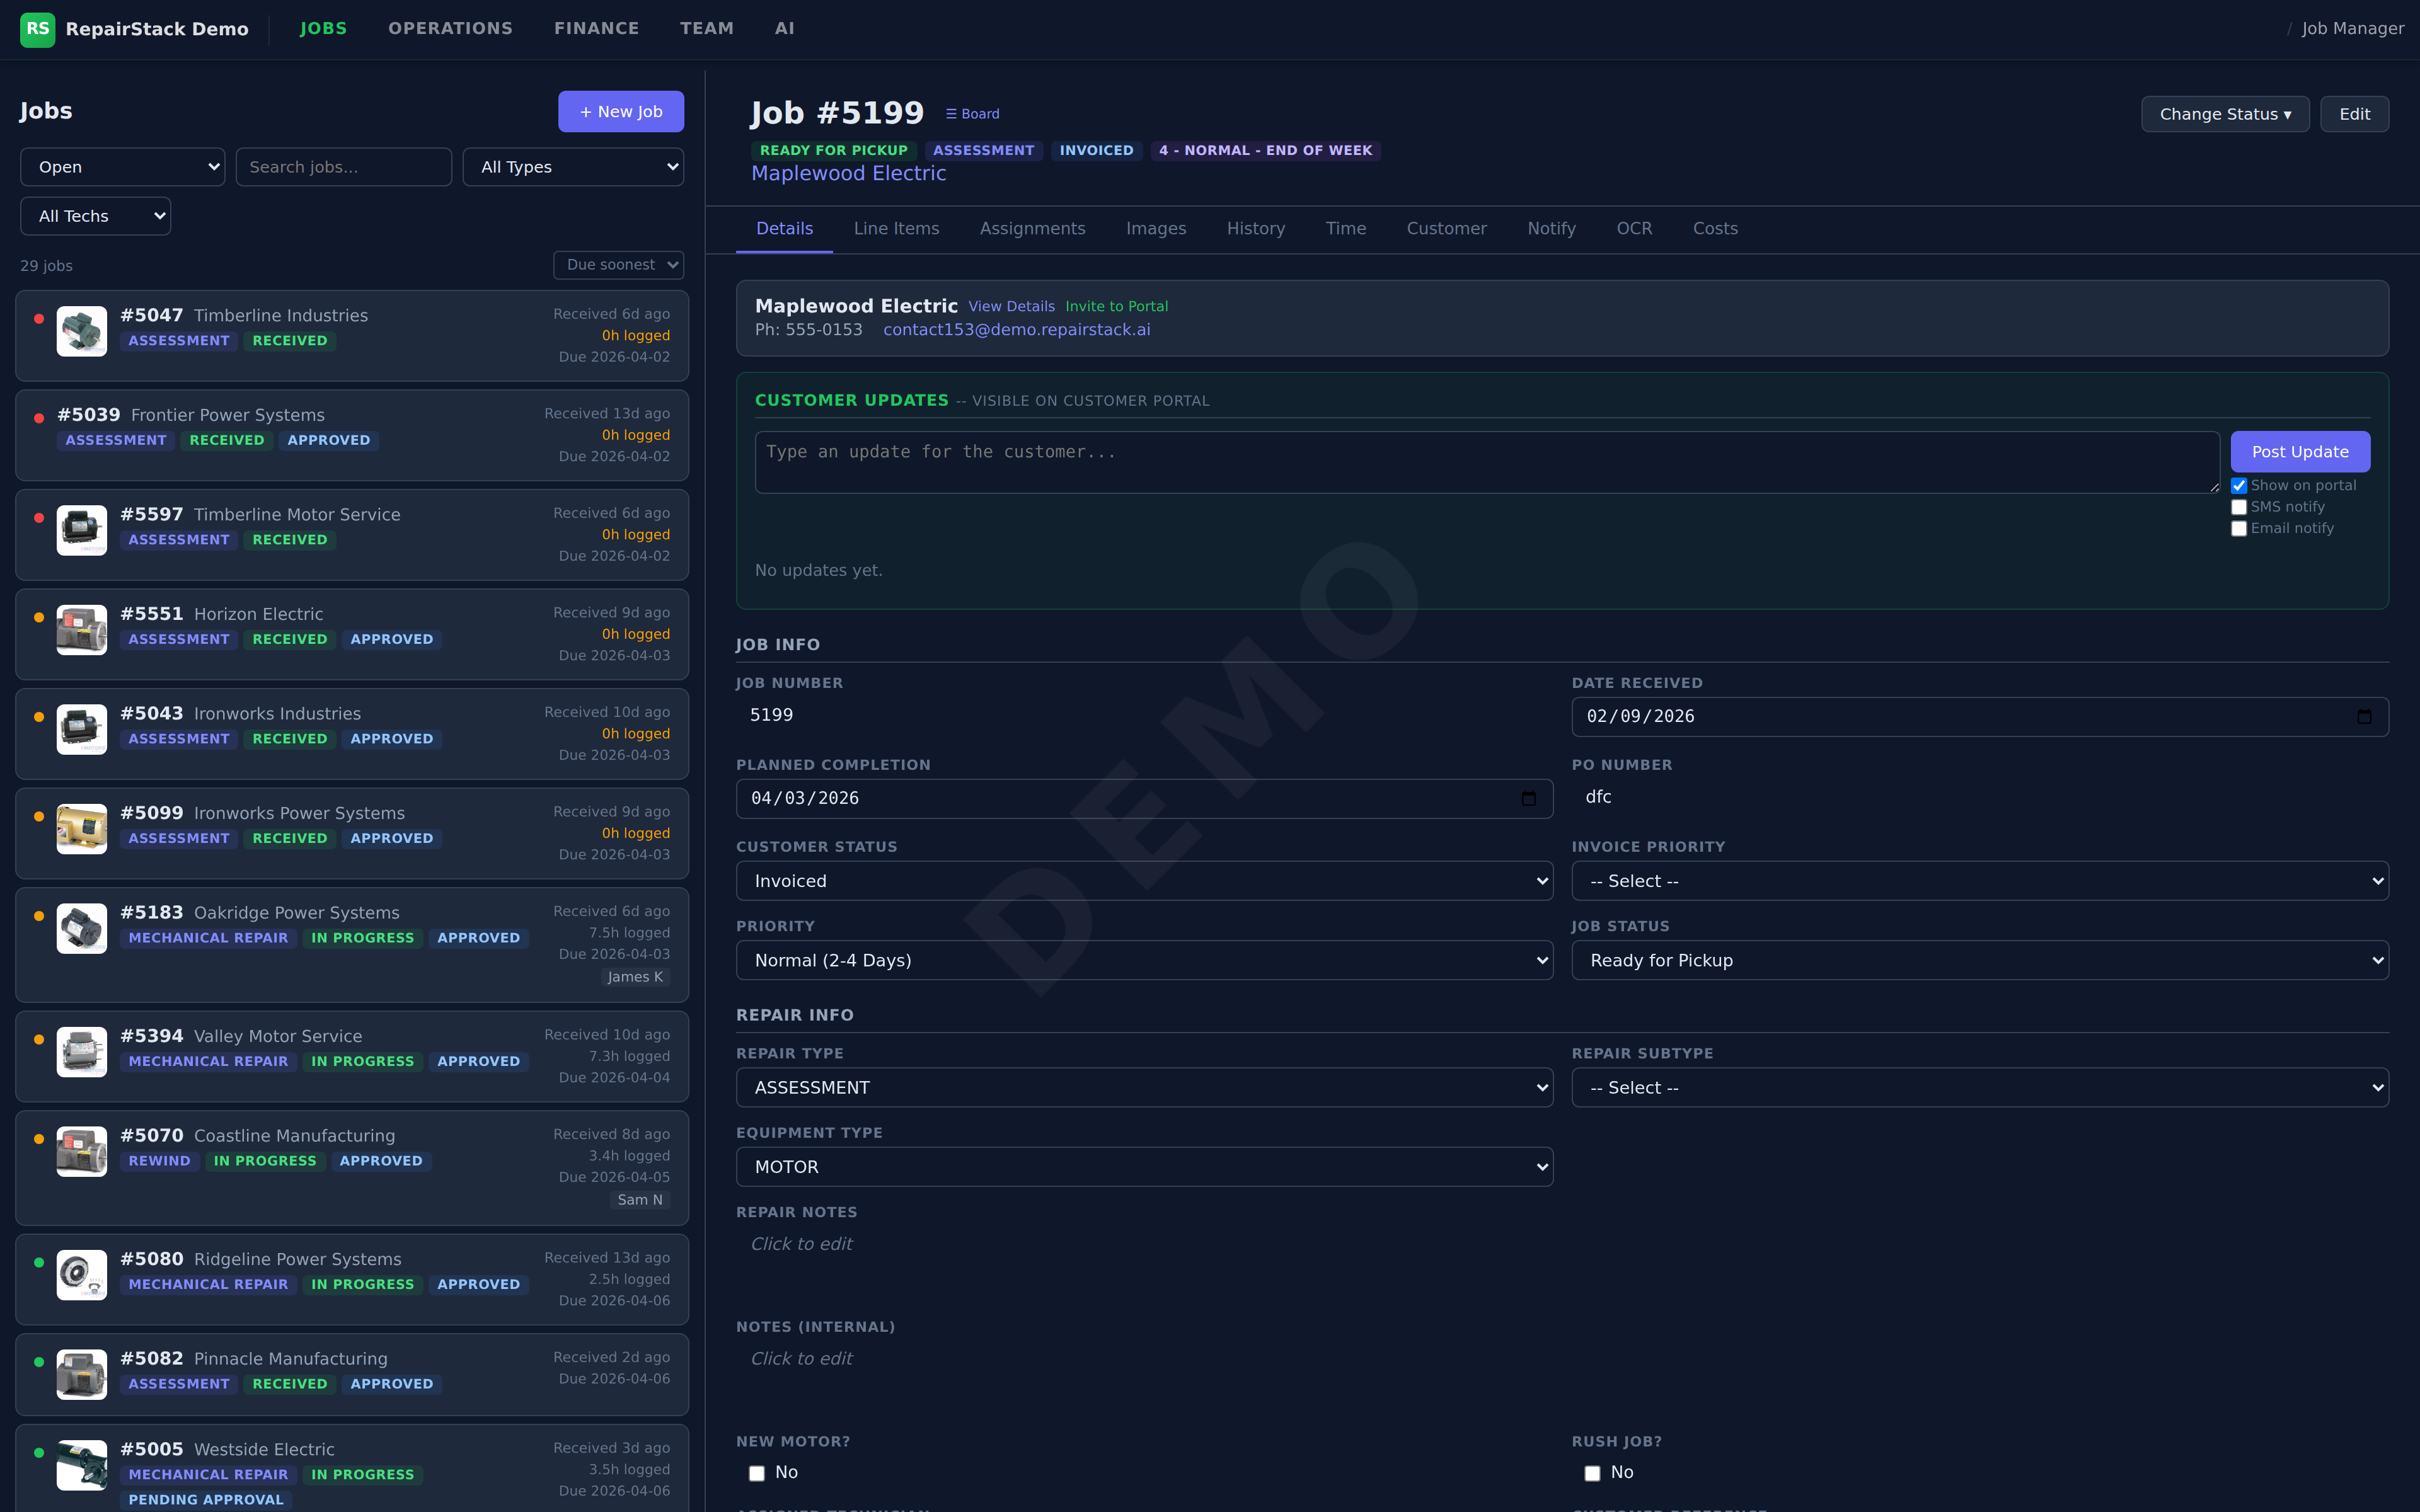Click motor image of job #5080

click(x=81, y=1274)
